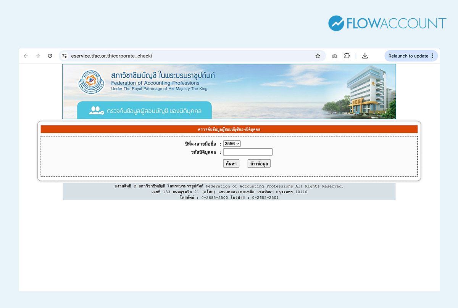Click the camera icon in browser toolbar

[x=335, y=56]
